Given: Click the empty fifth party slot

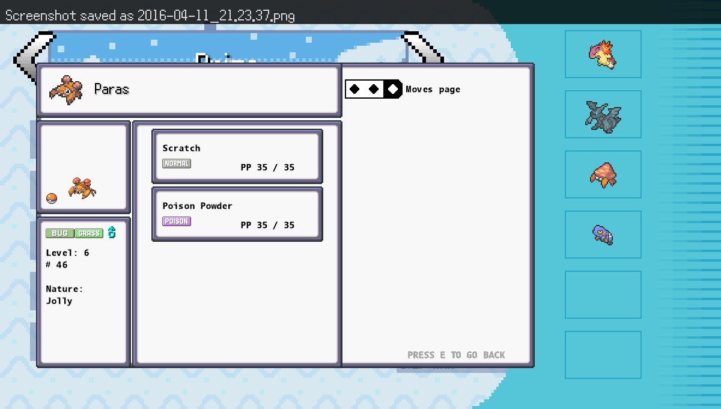Looking at the screenshot, I should point(603,295).
